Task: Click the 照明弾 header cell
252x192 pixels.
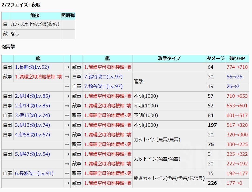Action: pos(68,16)
